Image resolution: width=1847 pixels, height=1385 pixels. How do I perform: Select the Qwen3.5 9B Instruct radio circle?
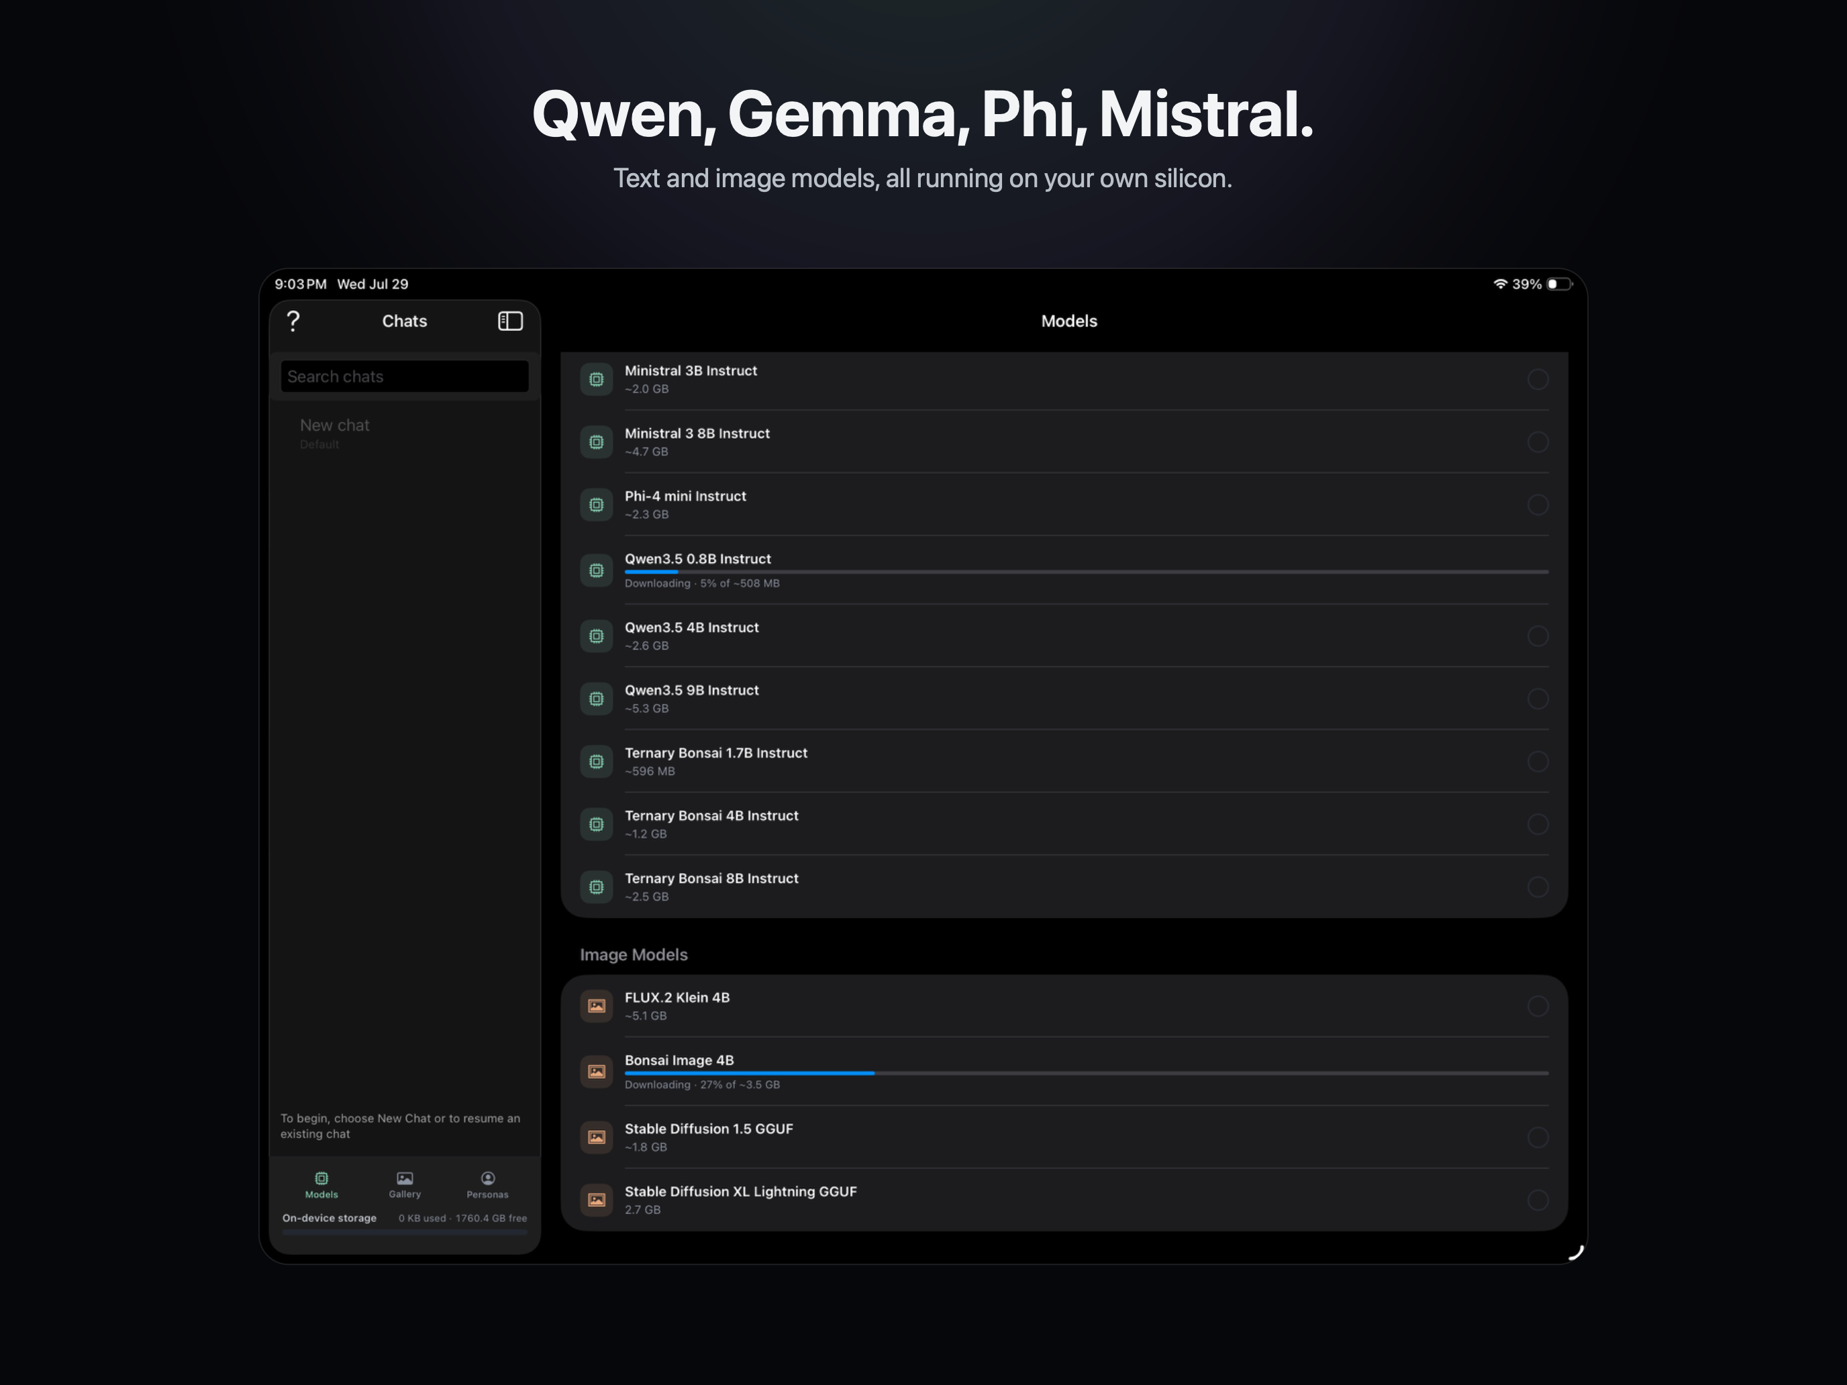tap(1538, 699)
